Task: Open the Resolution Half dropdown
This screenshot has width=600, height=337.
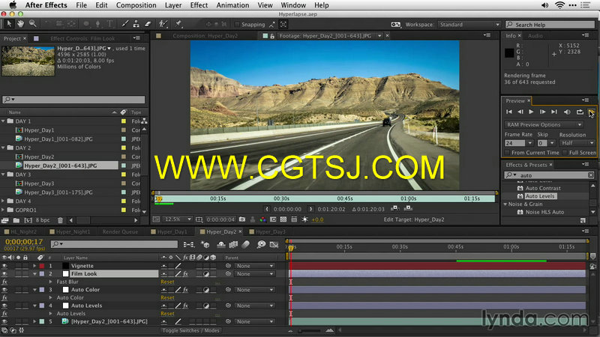Action: [x=577, y=143]
